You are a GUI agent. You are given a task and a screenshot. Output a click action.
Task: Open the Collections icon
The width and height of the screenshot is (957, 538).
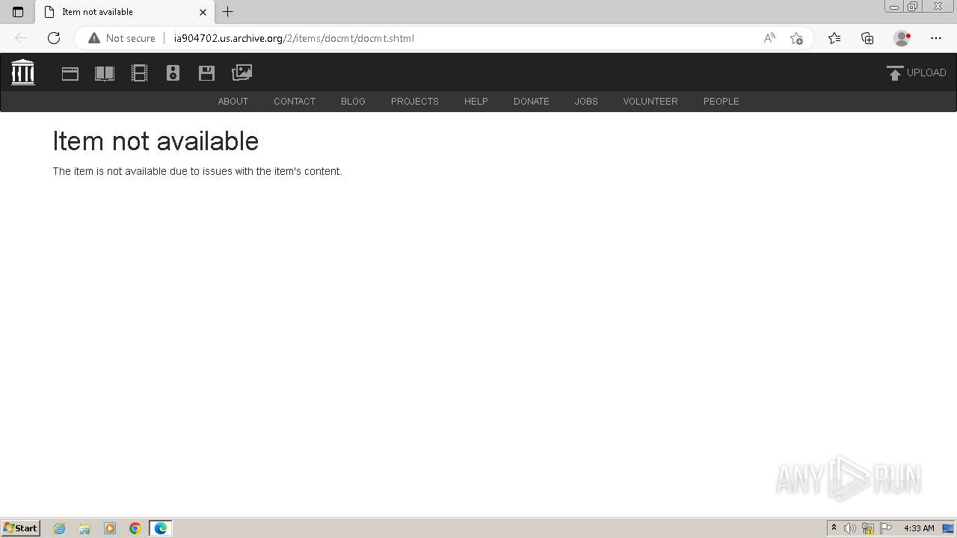coord(867,38)
